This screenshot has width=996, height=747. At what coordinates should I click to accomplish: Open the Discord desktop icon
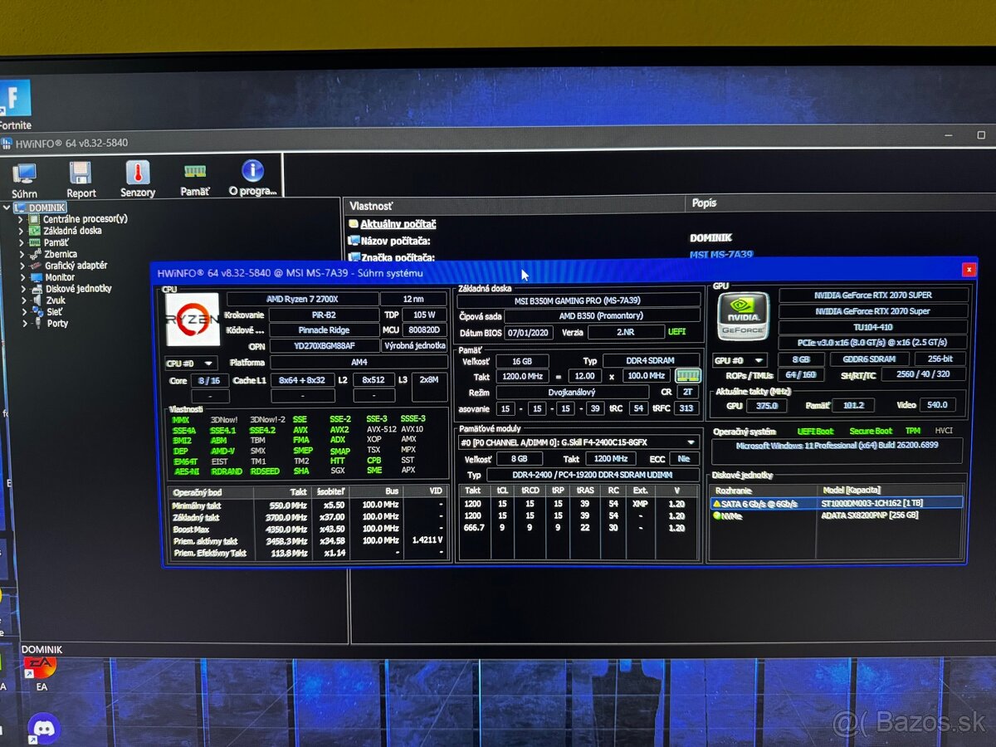coord(43,729)
